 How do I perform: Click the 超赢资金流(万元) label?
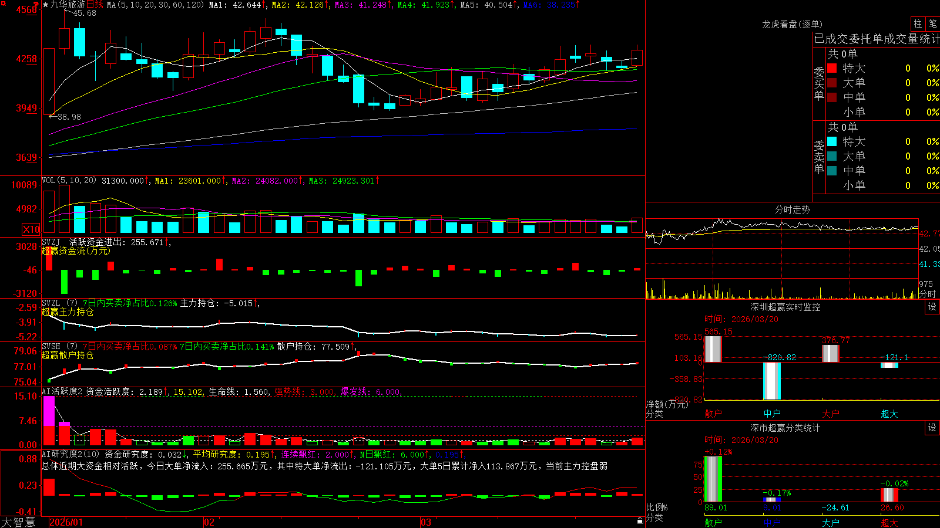tap(76, 251)
